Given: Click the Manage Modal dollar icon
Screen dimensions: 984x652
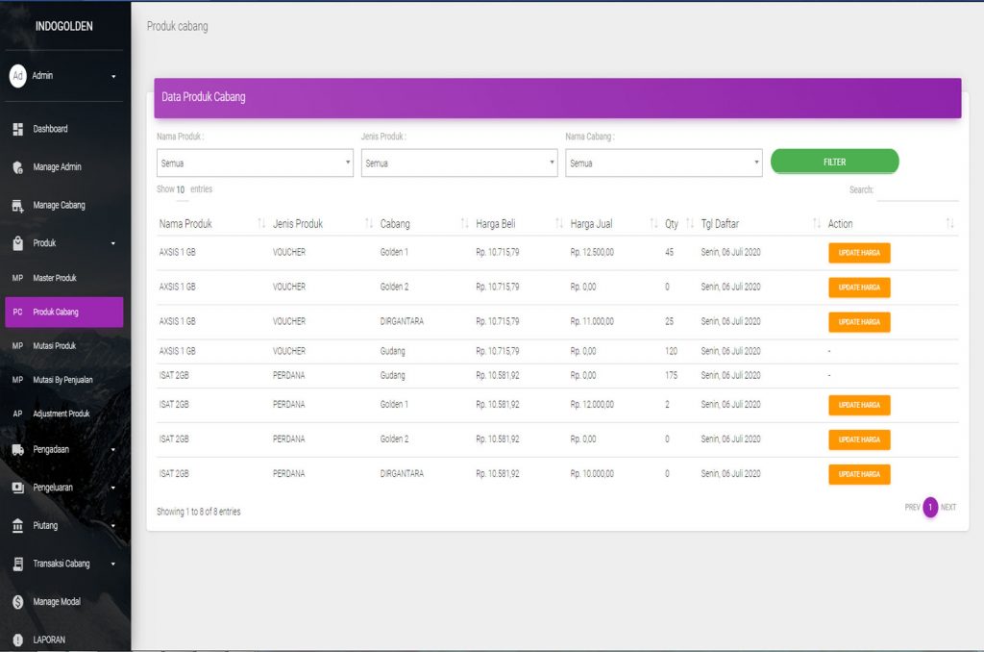Looking at the screenshot, I should tap(17, 602).
